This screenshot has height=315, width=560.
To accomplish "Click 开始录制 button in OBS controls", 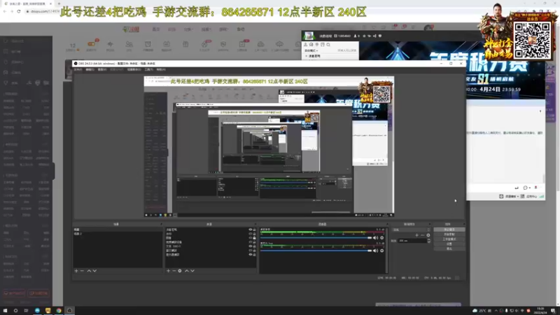I will tap(449, 234).
